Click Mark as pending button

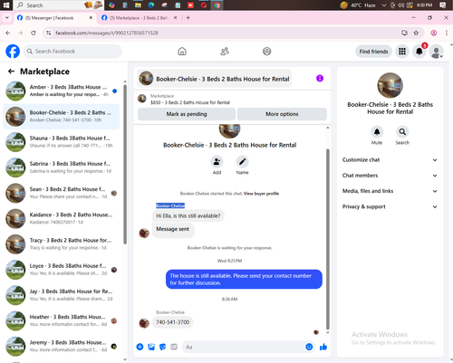click(x=187, y=114)
